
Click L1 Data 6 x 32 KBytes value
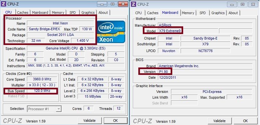(x=92, y=79)
